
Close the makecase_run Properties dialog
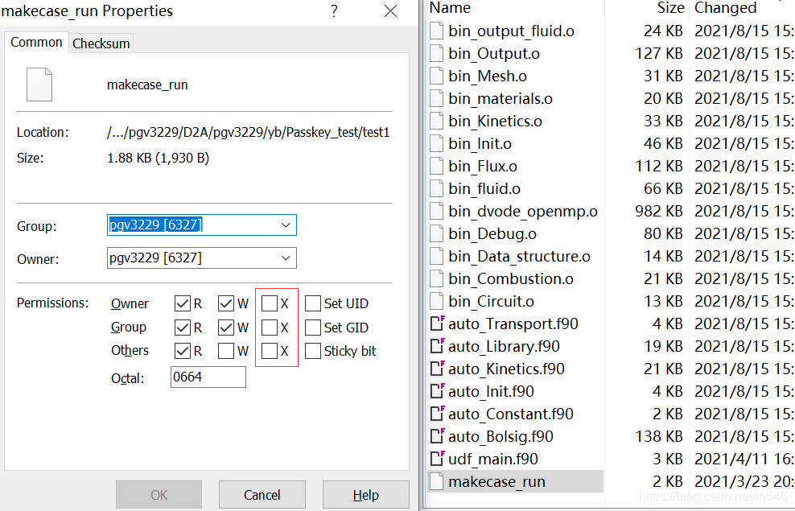[x=390, y=11]
